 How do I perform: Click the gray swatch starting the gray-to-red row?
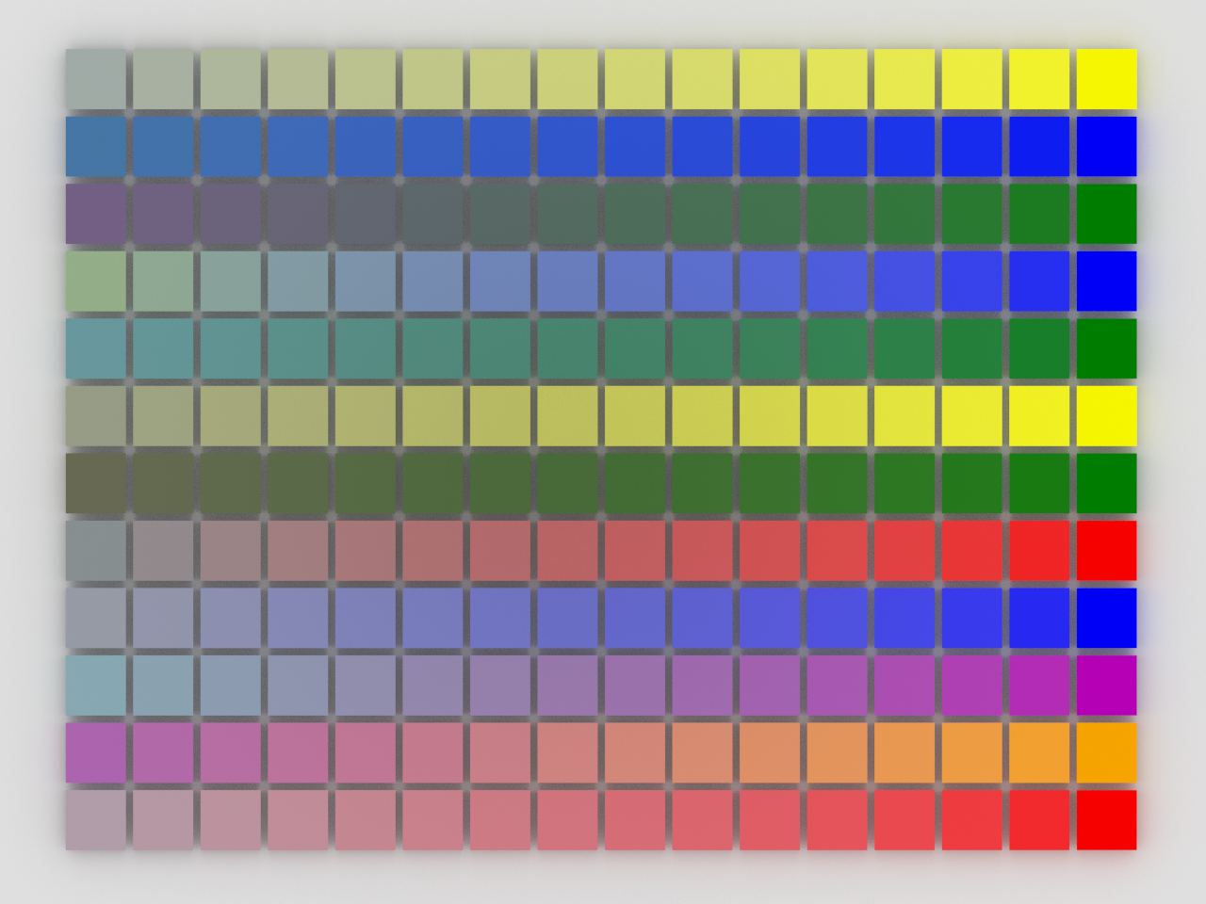click(x=95, y=550)
